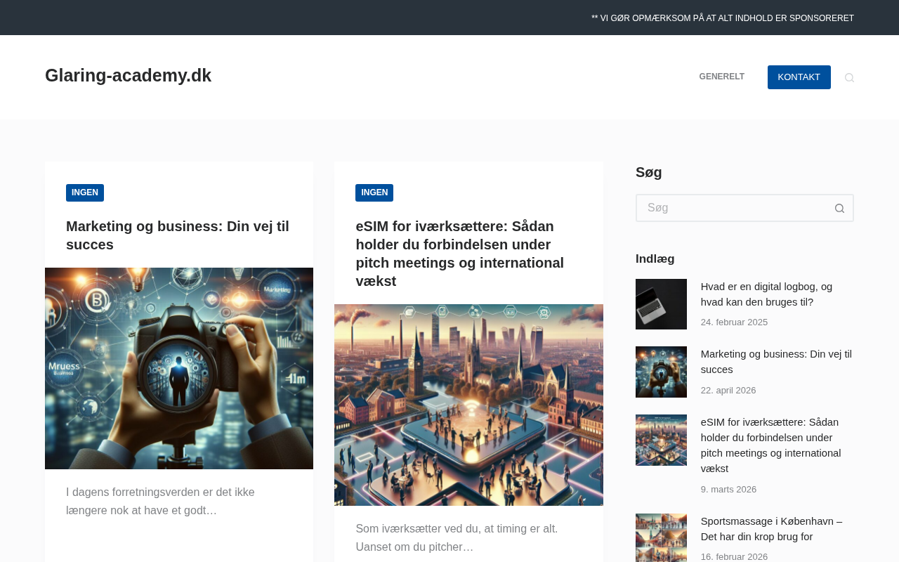Open eSIM for iværksættere article heading
Image resolution: width=899 pixels, height=562 pixels.
(460, 254)
